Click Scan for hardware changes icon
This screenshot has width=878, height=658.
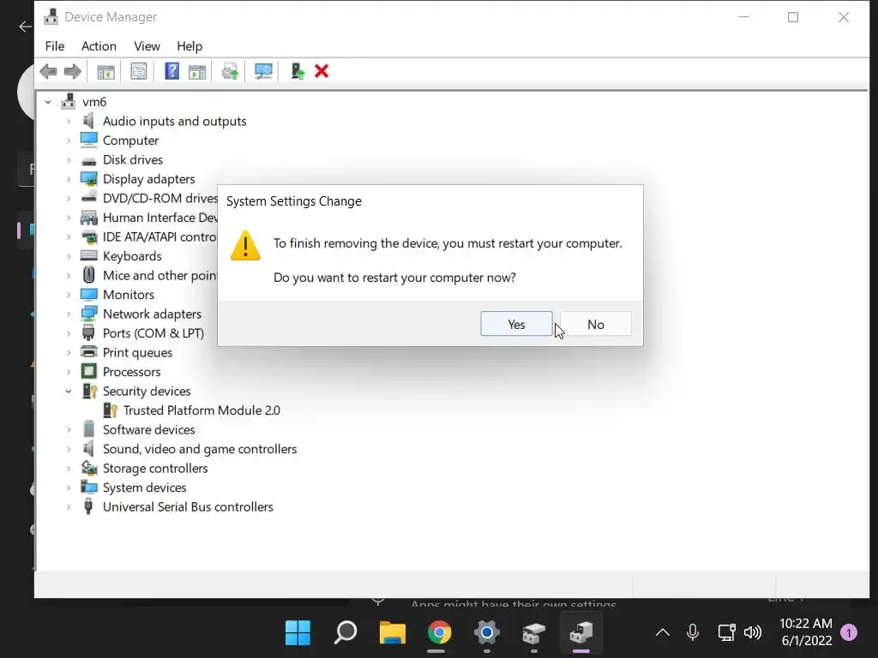[263, 71]
